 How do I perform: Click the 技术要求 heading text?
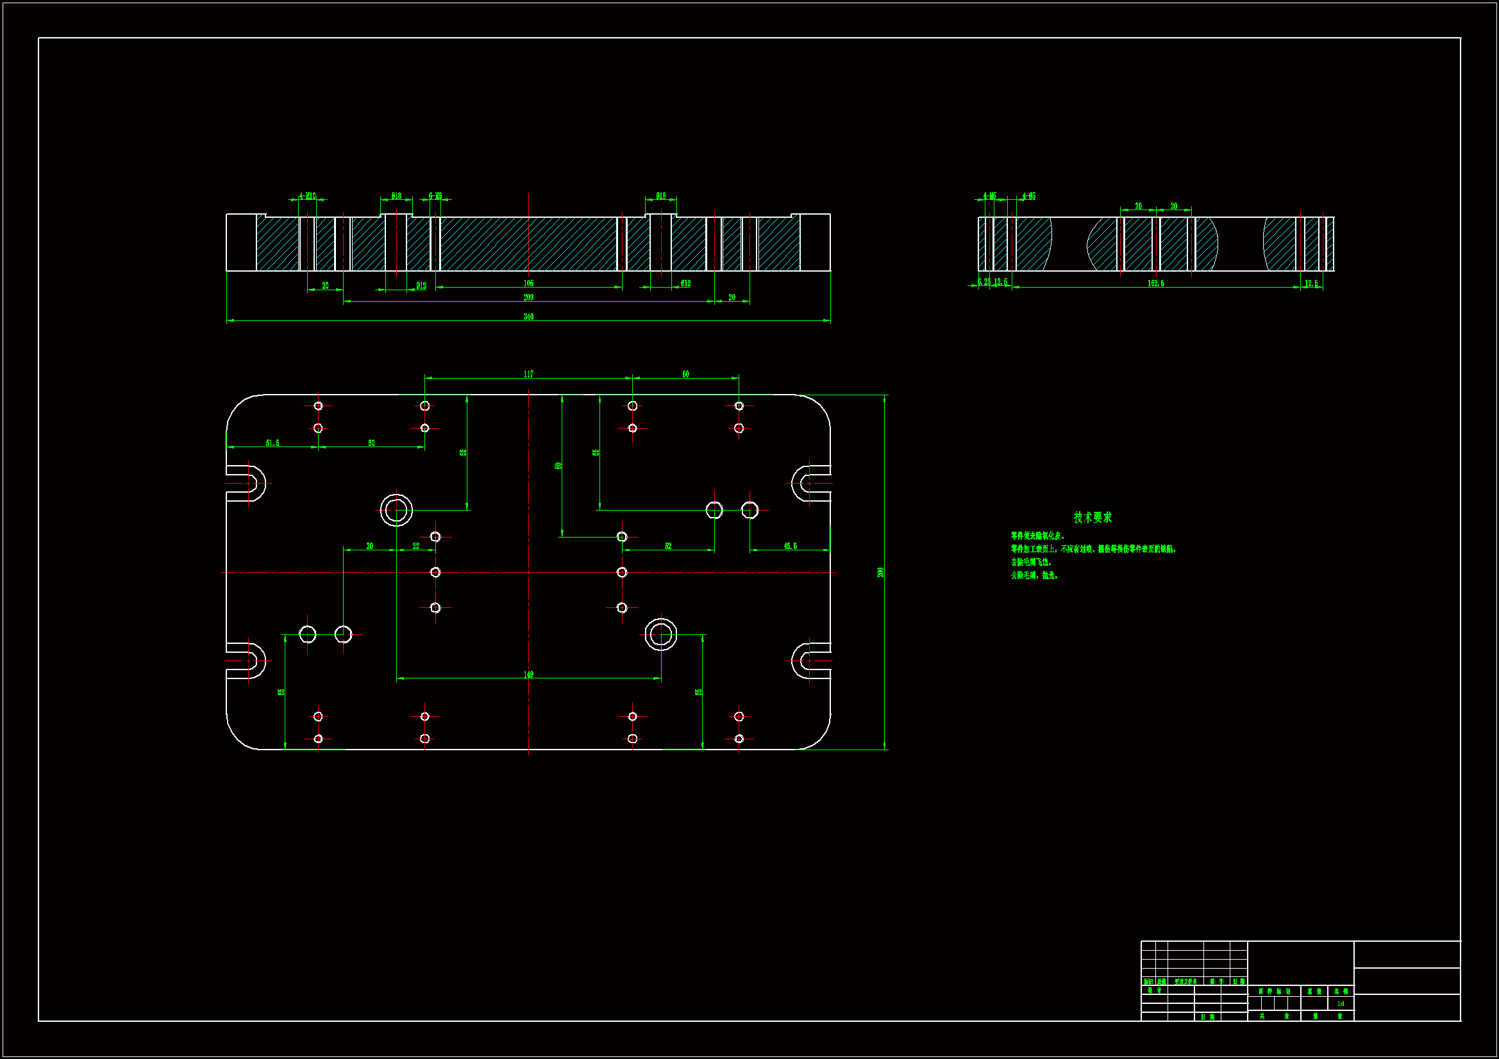1093,518
